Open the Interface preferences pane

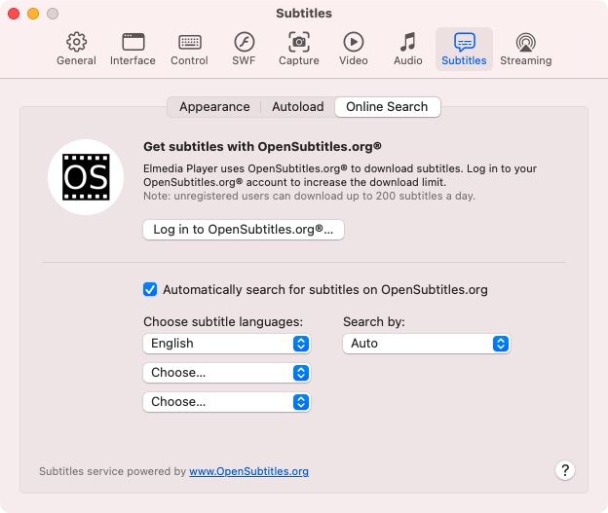[x=133, y=49]
